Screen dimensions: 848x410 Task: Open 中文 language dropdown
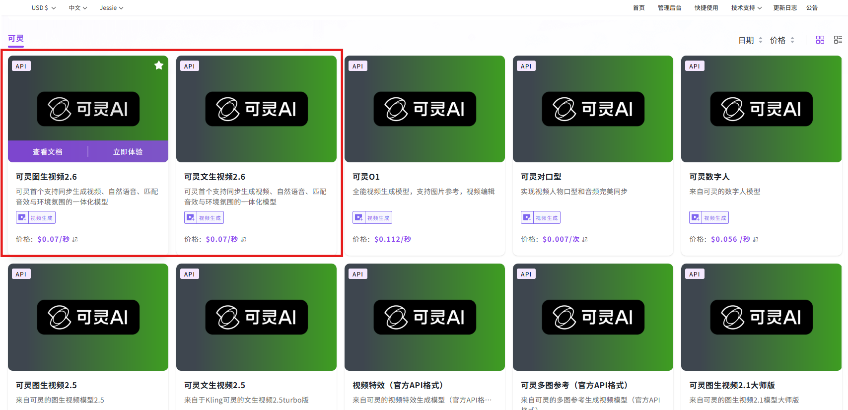[x=78, y=8]
